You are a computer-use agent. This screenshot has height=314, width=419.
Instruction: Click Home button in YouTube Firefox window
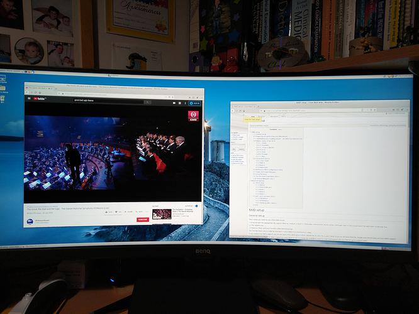click(x=40, y=92)
